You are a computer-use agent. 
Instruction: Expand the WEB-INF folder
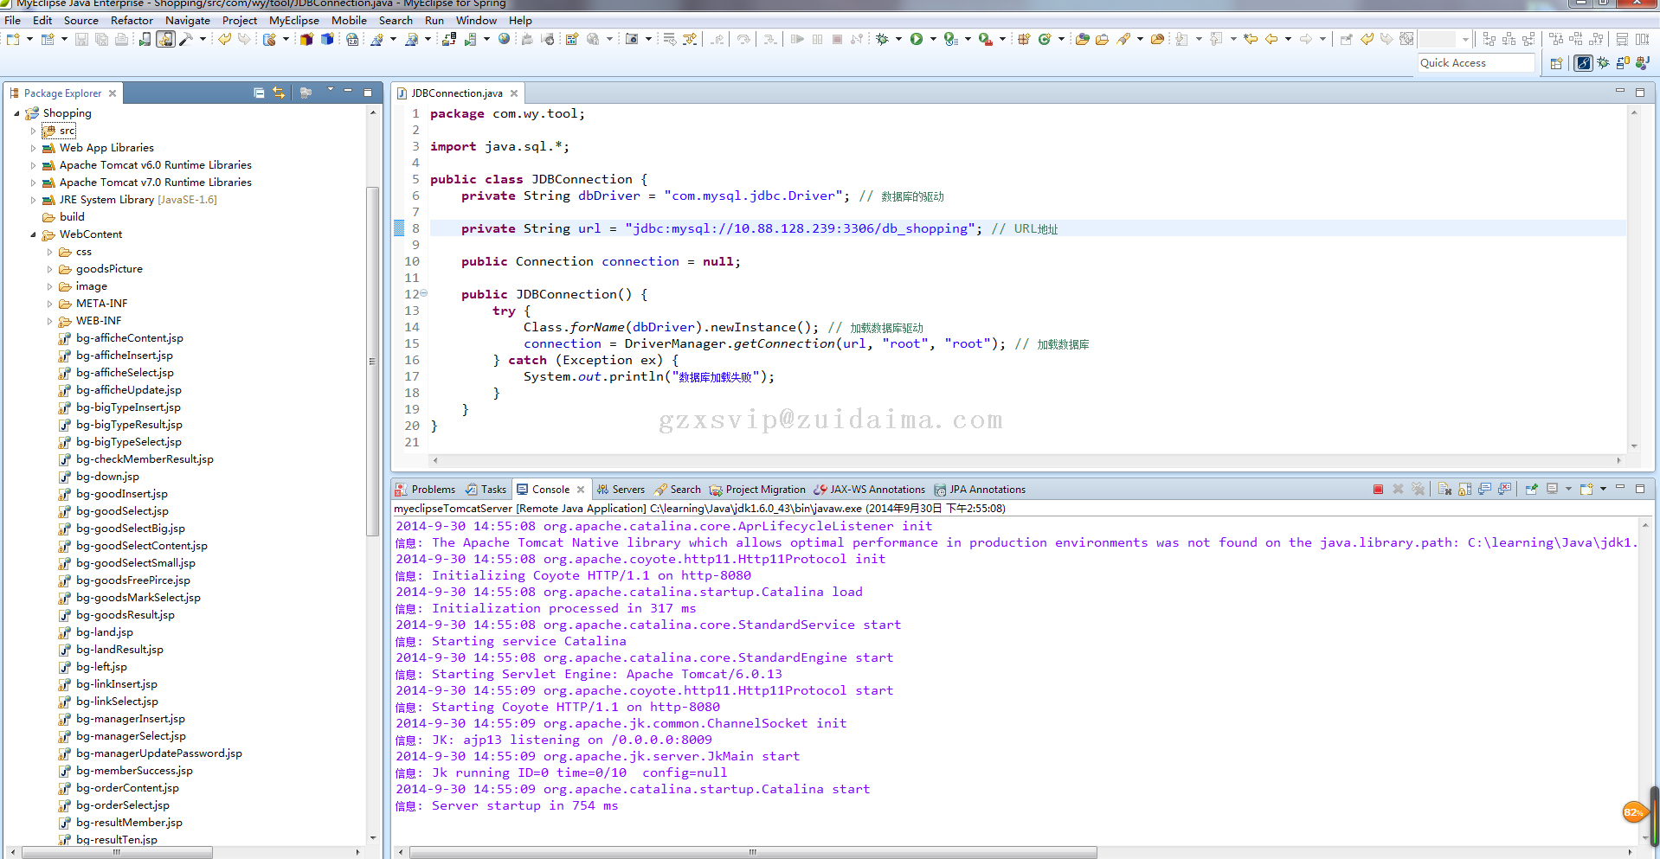49,321
